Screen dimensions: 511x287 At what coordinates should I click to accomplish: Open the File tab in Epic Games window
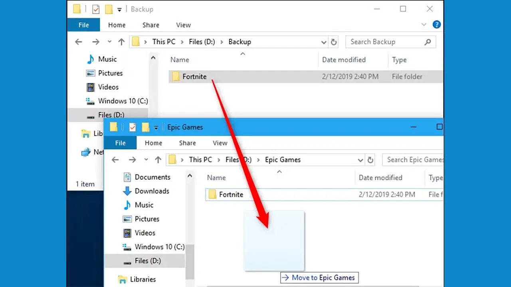[120, 143]
